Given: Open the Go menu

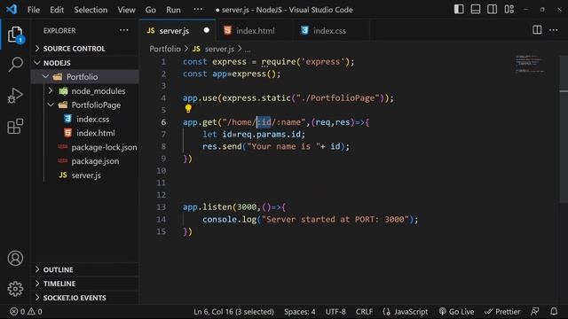Looking at the screenshot, I should pos(150,10).
